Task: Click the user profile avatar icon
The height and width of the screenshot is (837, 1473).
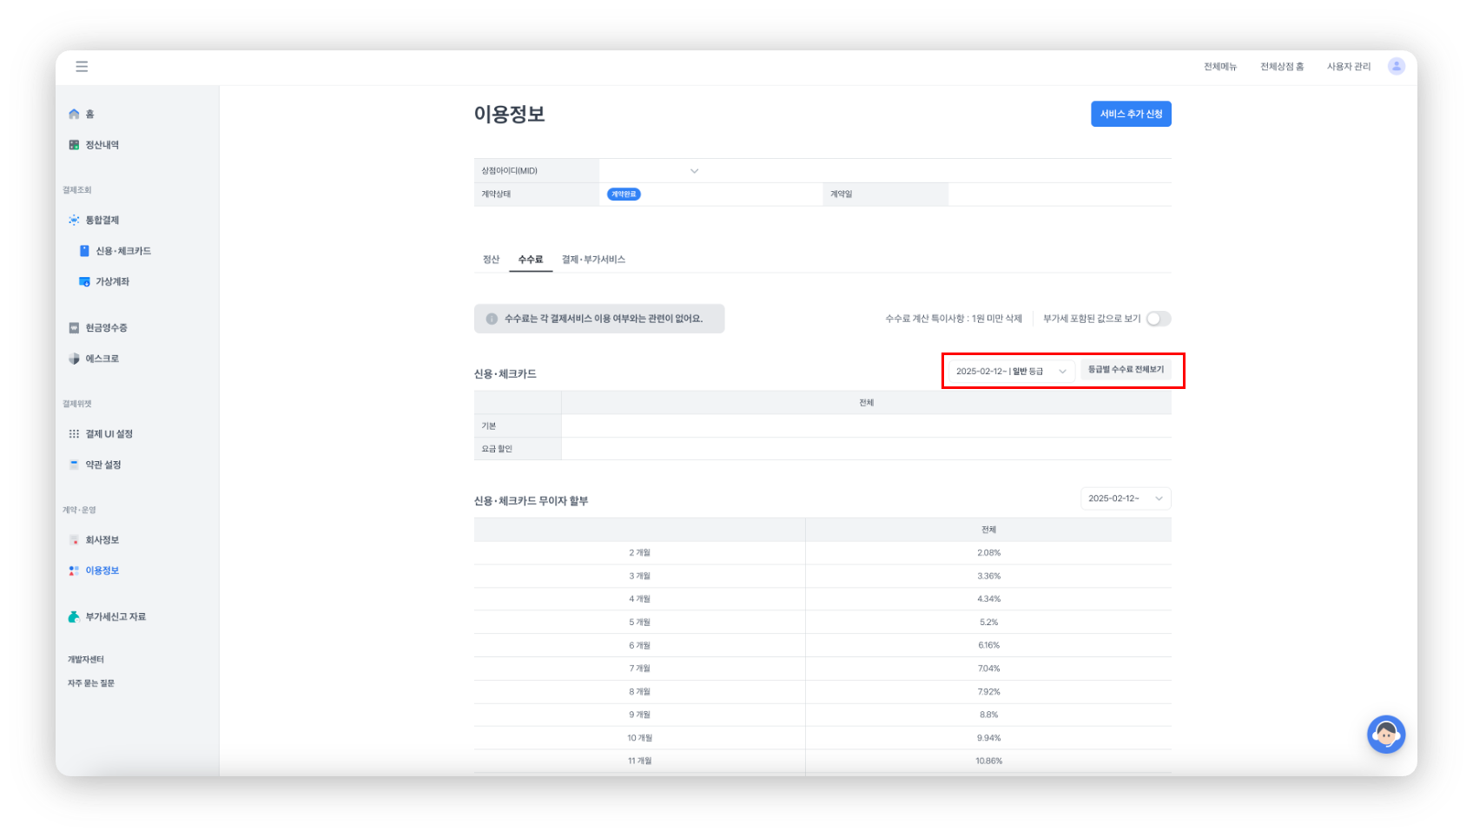Action: (x=1396, y=67)
